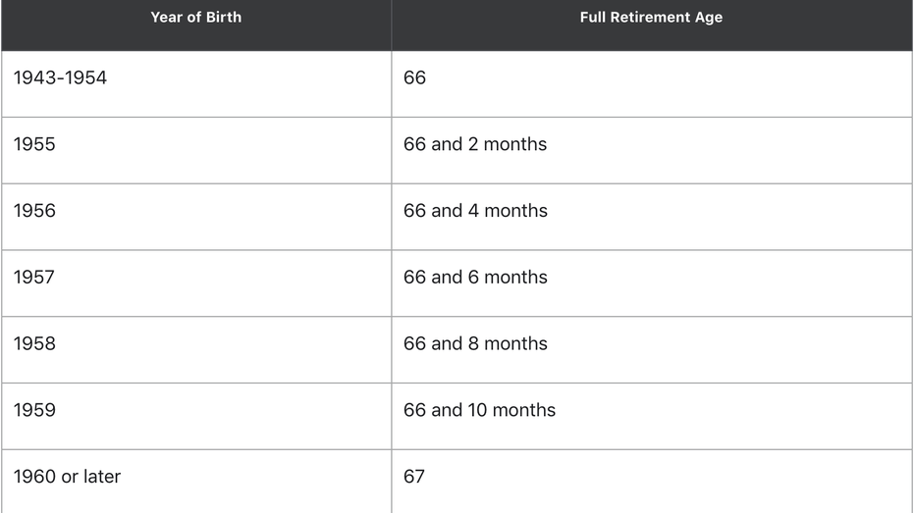914x513 pixels.
Task: Click the 66 and 6 months cell
Action: (652, 283)
